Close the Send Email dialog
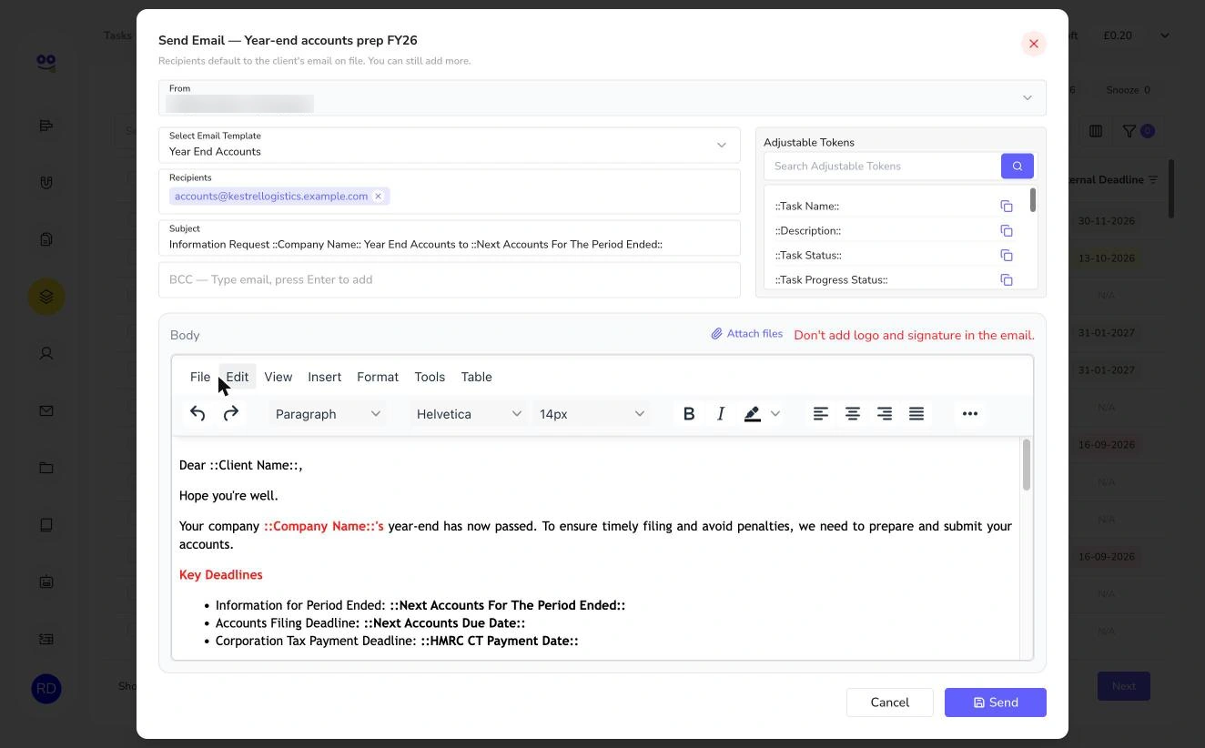 pos(1034,44)
